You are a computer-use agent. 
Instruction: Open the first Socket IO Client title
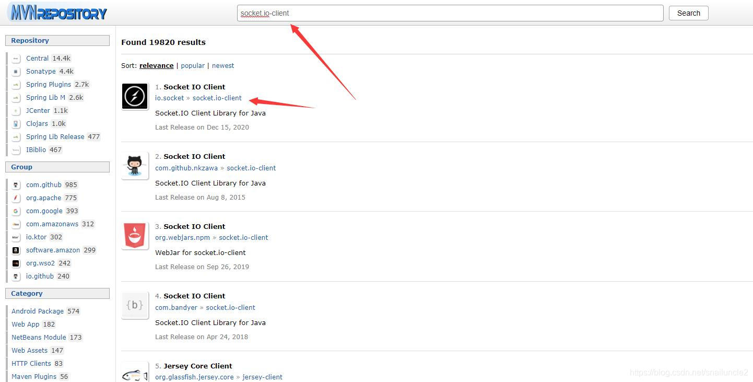tap(194, 87)
